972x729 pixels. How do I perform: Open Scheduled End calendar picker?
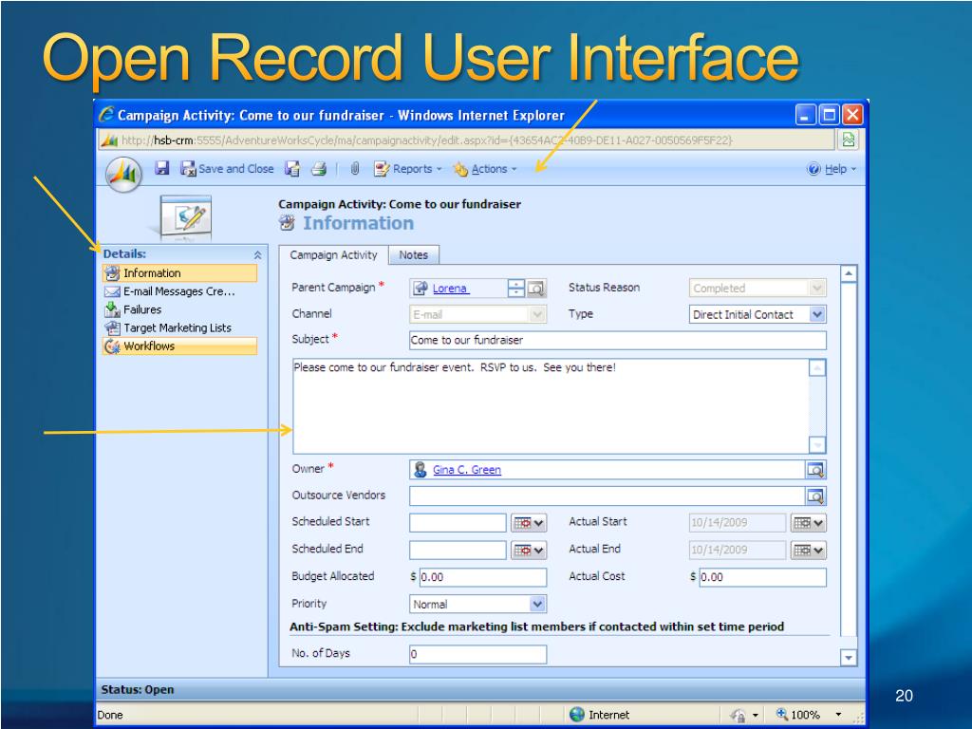[x=529, y=550]
